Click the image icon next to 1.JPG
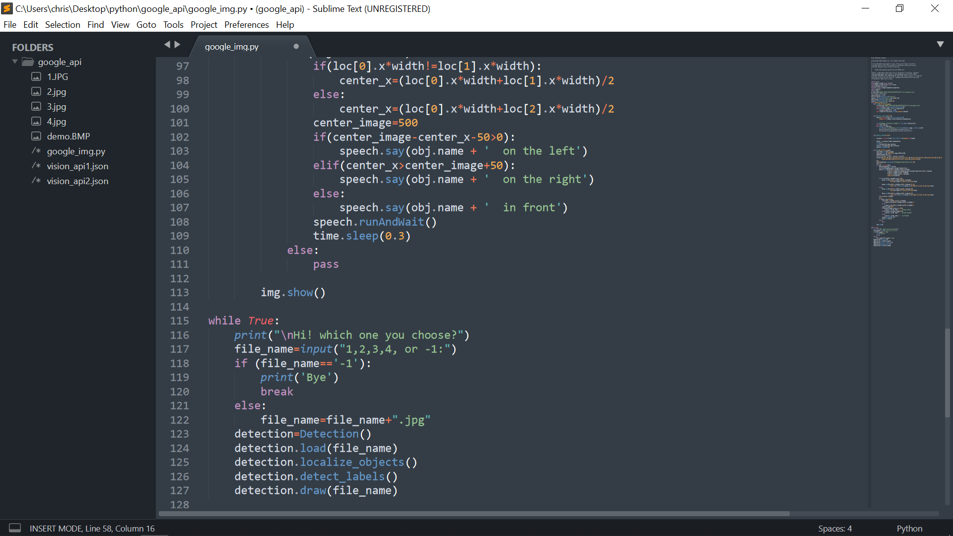Screen dimensions: 953x536 coord(36,77)
